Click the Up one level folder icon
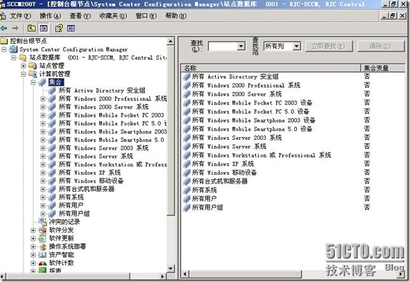 tap(31, 28)
